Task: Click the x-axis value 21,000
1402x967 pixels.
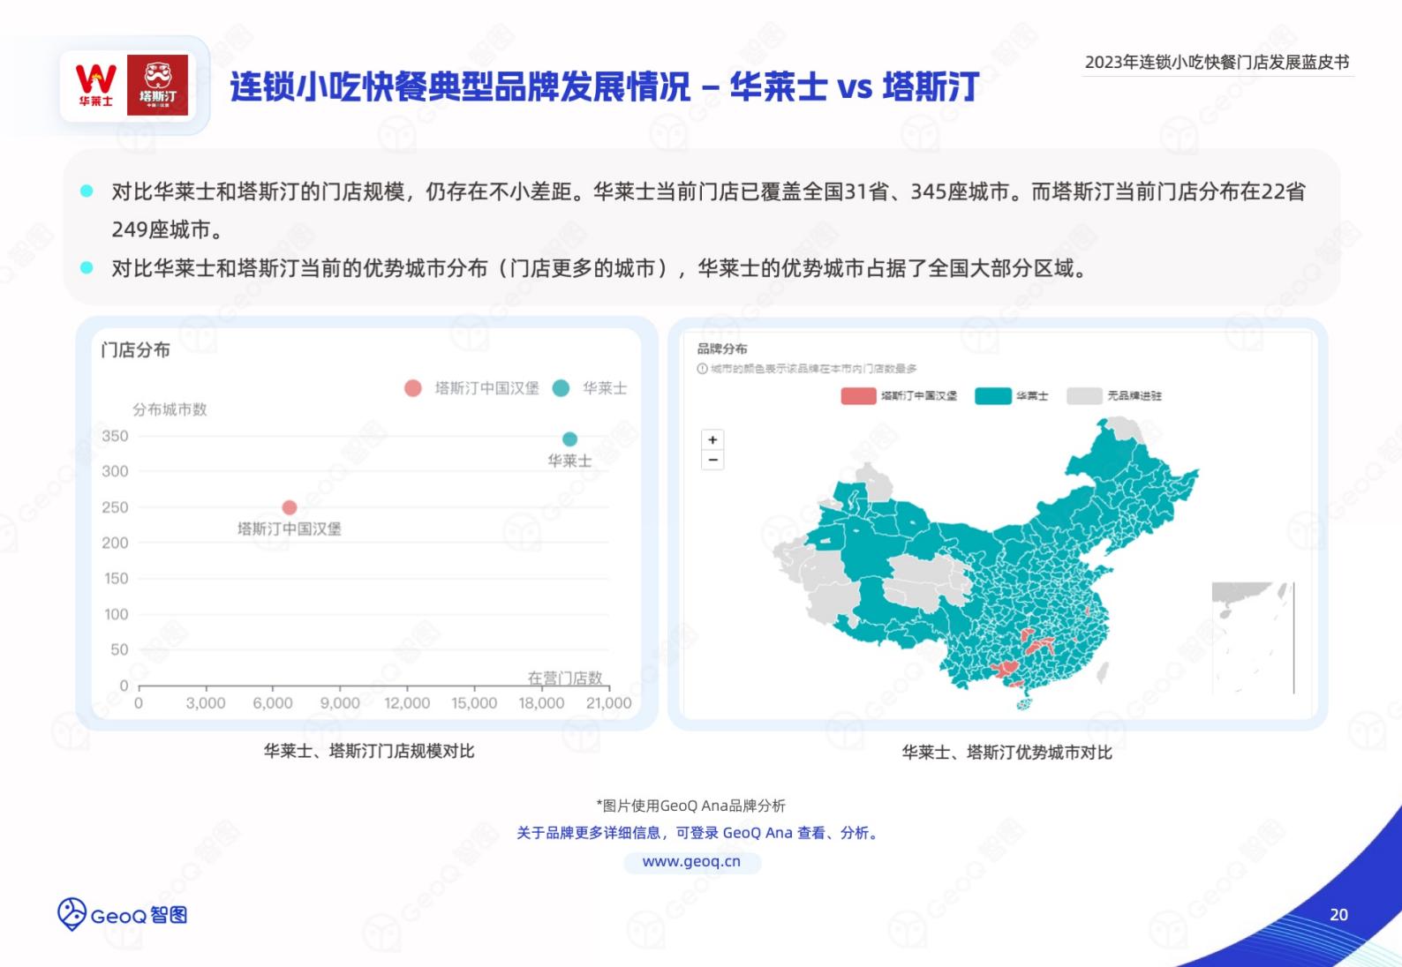Action: 608,703
